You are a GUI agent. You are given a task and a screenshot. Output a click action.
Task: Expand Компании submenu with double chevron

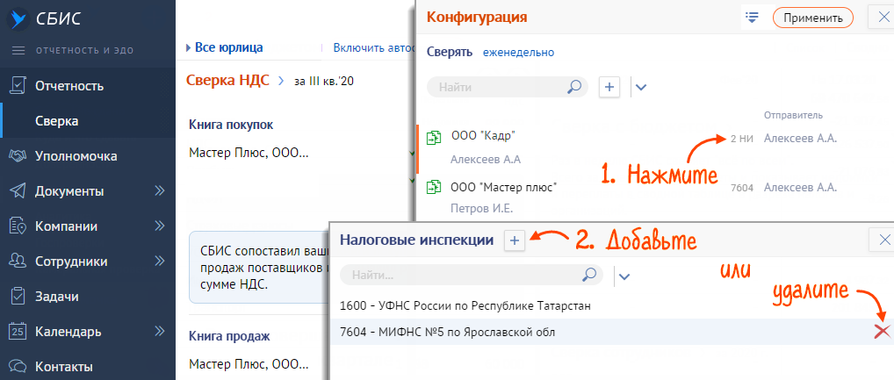(x=159, y=226)
